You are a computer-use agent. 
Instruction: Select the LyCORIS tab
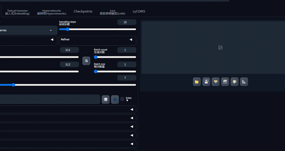pyautogui.click(x=139, y=11)
